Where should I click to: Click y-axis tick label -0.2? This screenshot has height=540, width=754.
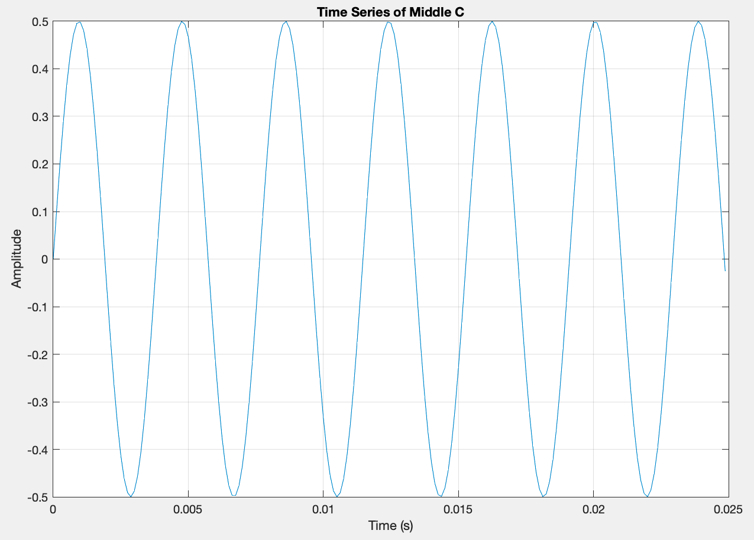click(x=38, y=354)
